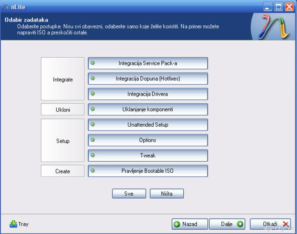Enable the Integracija Drivera task
Viewport: 297px width, 234px height.
(x=148, y=94)
